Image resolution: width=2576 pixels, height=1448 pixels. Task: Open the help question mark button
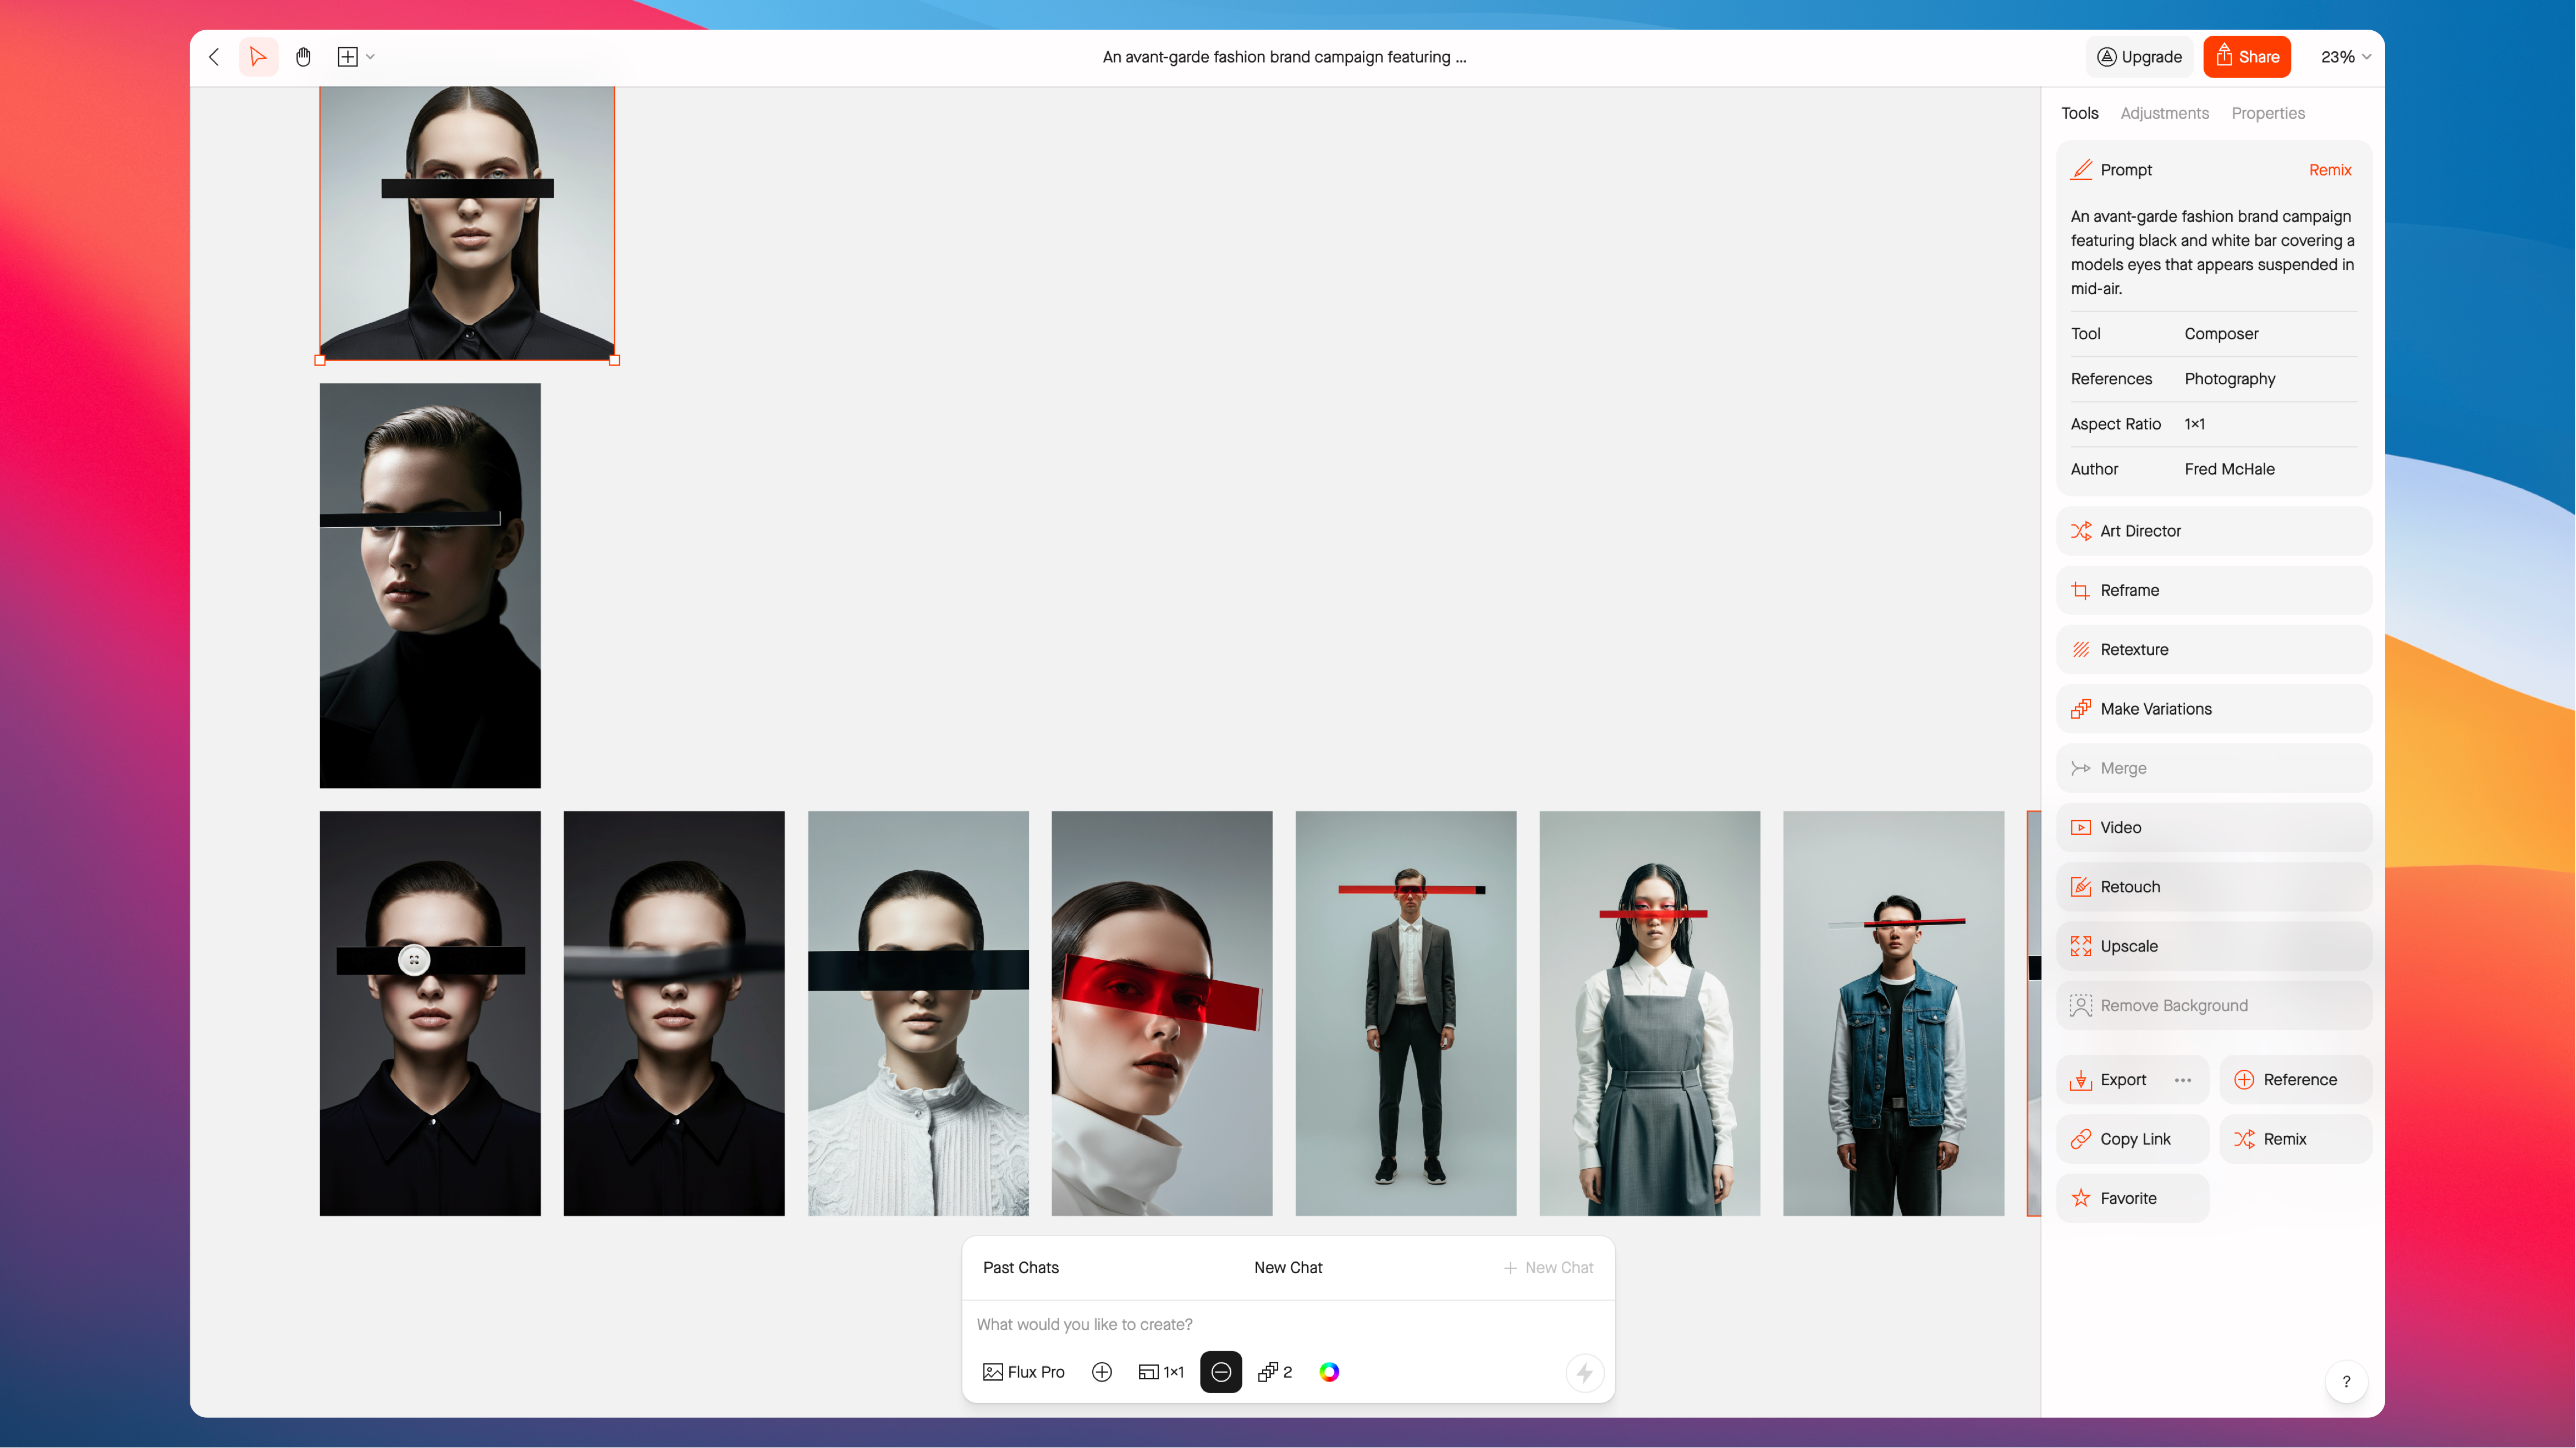pyautogui.click(x=2346, y=1382)
